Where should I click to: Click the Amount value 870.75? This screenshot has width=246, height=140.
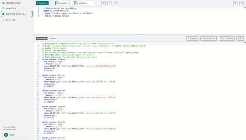[58, 80]
